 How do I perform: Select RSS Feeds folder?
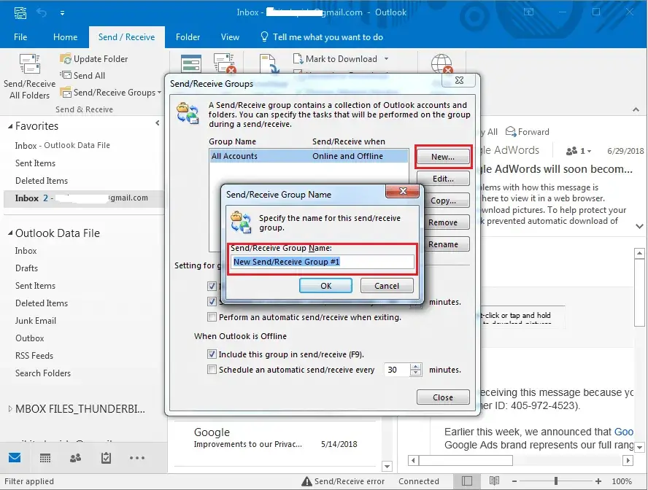click(34, 355)
